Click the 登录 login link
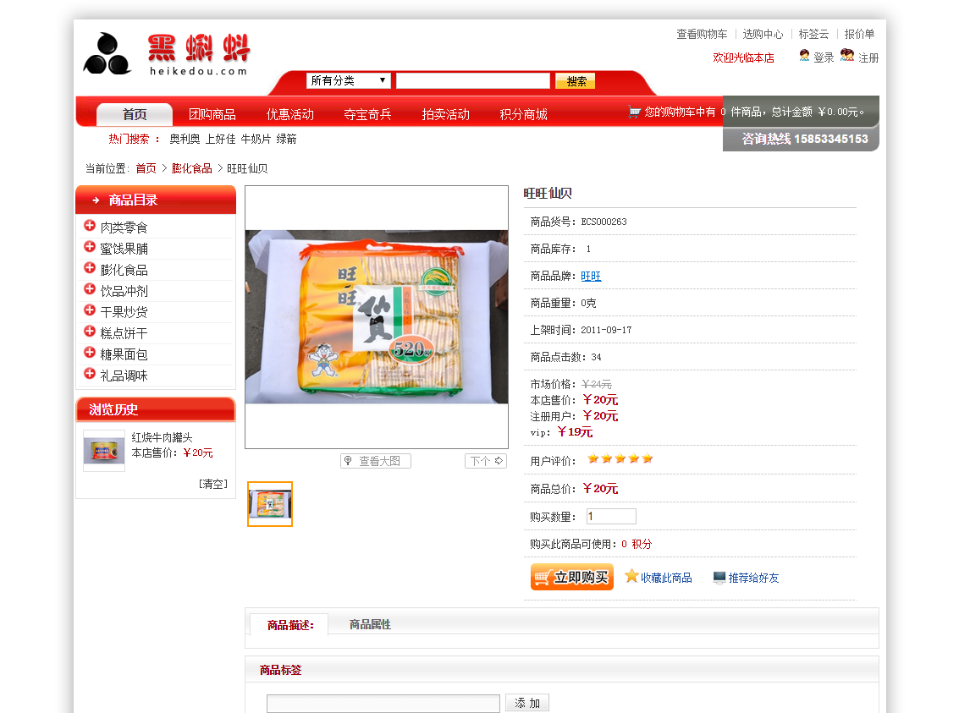 pos(824,58)
